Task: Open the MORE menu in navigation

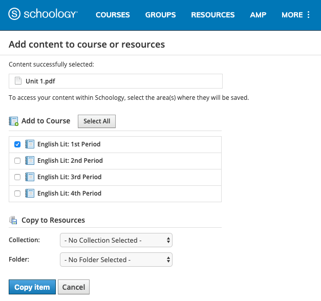Action: click(296, 15)
